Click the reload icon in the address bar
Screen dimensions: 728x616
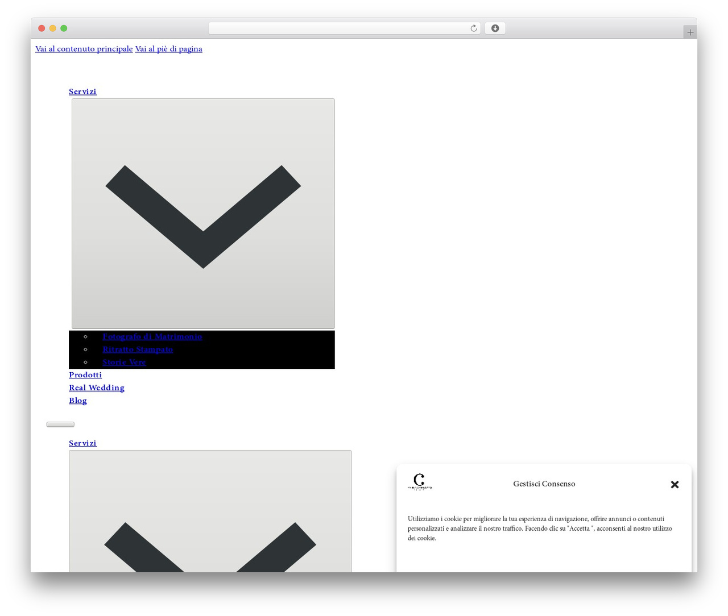[473, 28]
